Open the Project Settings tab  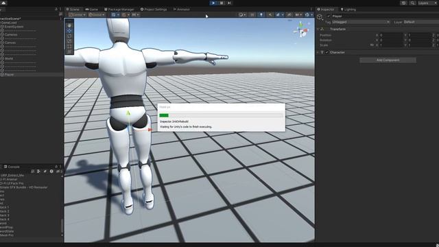pyautogui.click(x=154, y=9)
